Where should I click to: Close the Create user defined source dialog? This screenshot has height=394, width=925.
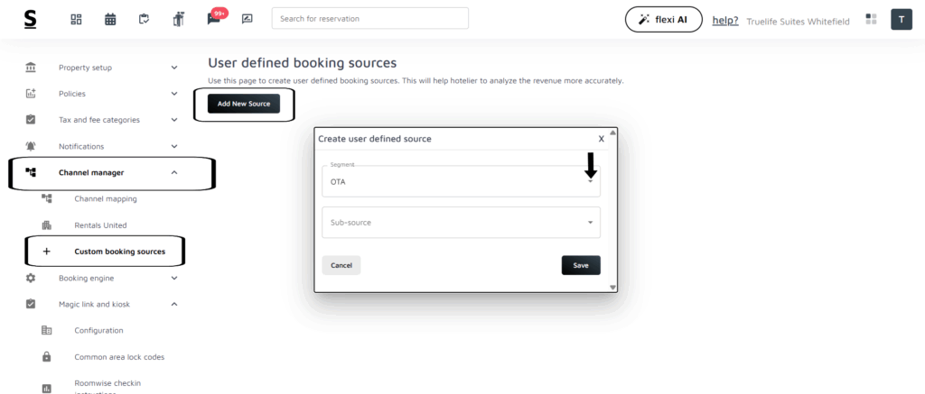click(x=601, y=139)
